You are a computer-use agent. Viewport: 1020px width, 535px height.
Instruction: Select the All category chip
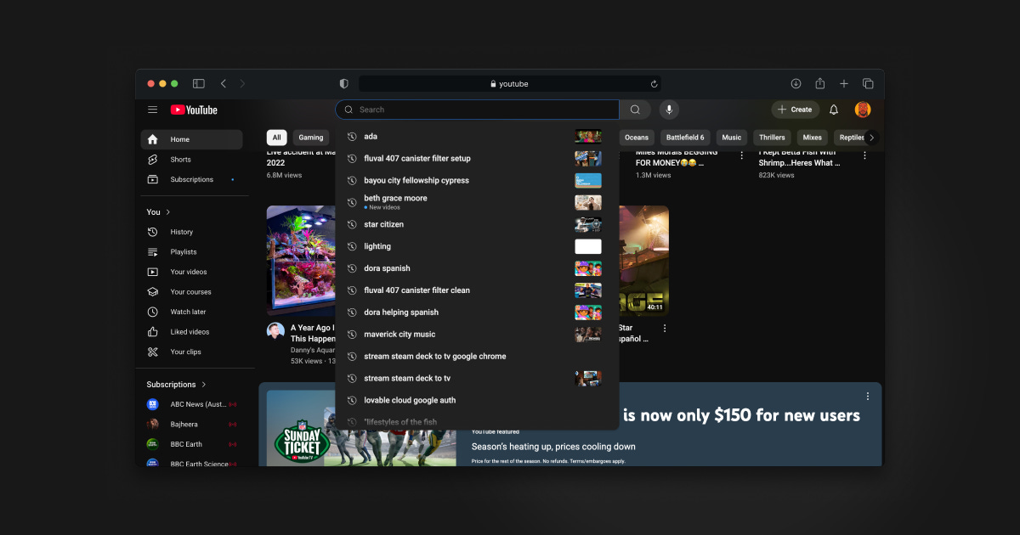click(276, 138)
